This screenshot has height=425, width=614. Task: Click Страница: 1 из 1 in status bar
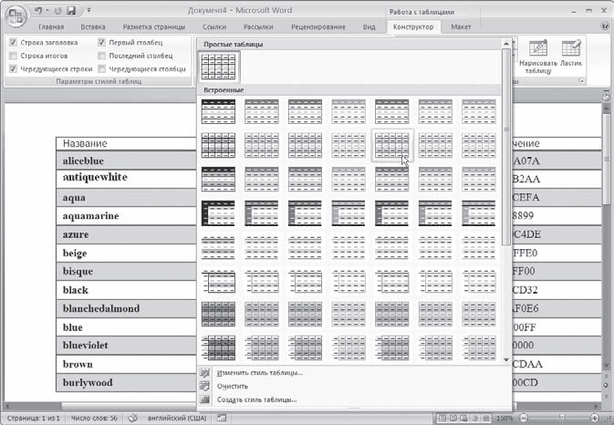pyautogui.click(x=33, y=418)
